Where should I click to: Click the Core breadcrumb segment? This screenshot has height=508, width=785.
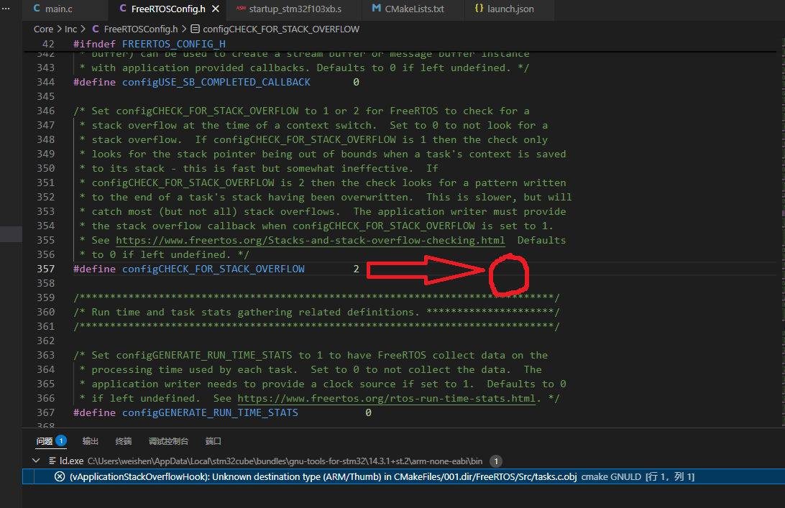click(x=43, y=29)
